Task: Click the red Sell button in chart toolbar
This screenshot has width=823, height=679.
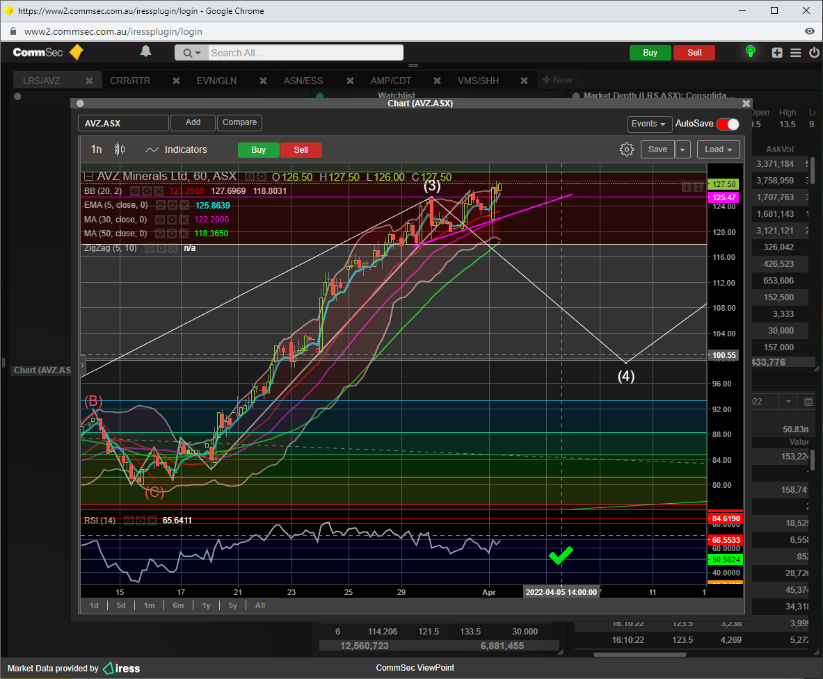Action: (x=301, y=150)
